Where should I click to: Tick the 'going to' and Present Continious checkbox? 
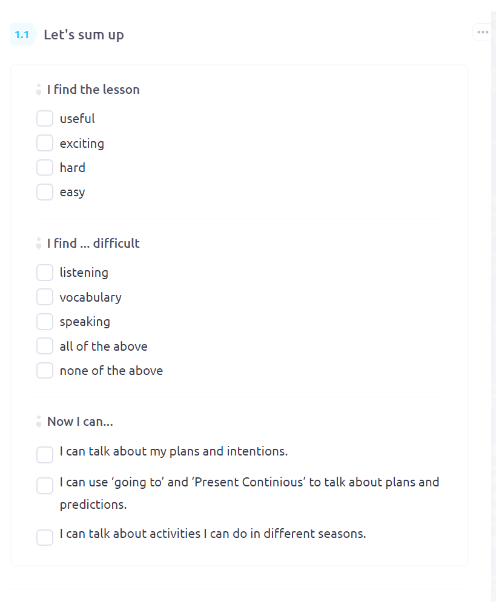[x=45, y=486]
